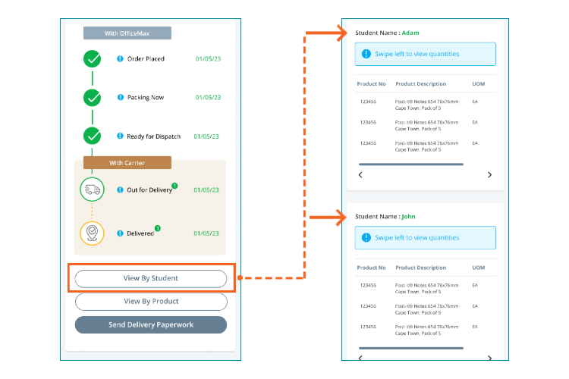
Task: Click Product No header in Adam's table
Action: [x=371, y=84]
